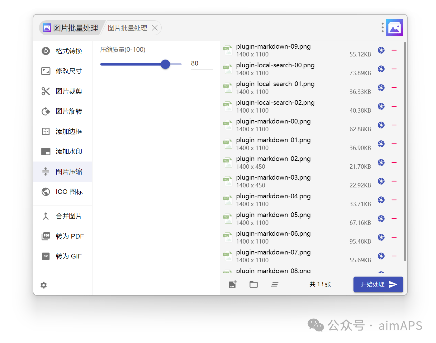Click the list lines icon in bottom toolbar
436x343 pixels.
[274, 284]
